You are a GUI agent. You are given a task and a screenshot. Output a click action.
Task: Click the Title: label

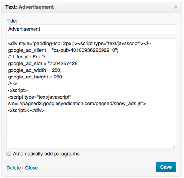pyautogui.click(x=12, y=21)
